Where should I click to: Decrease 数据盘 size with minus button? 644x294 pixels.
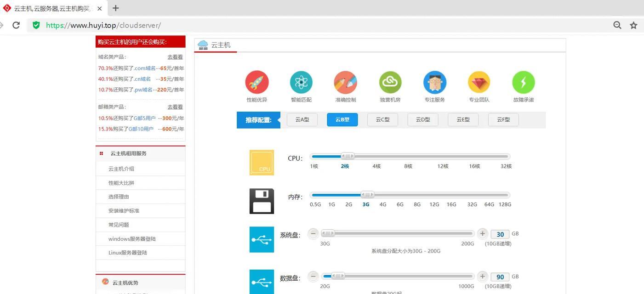313,276
